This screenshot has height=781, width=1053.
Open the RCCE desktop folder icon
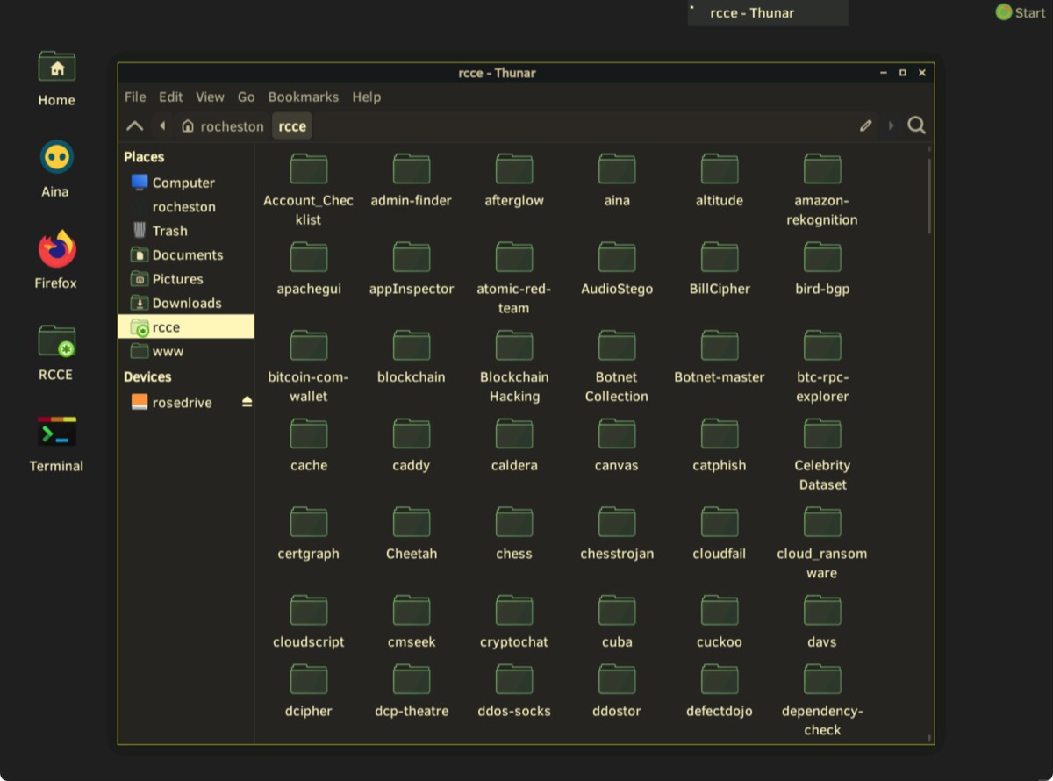(x=56, y=342)
